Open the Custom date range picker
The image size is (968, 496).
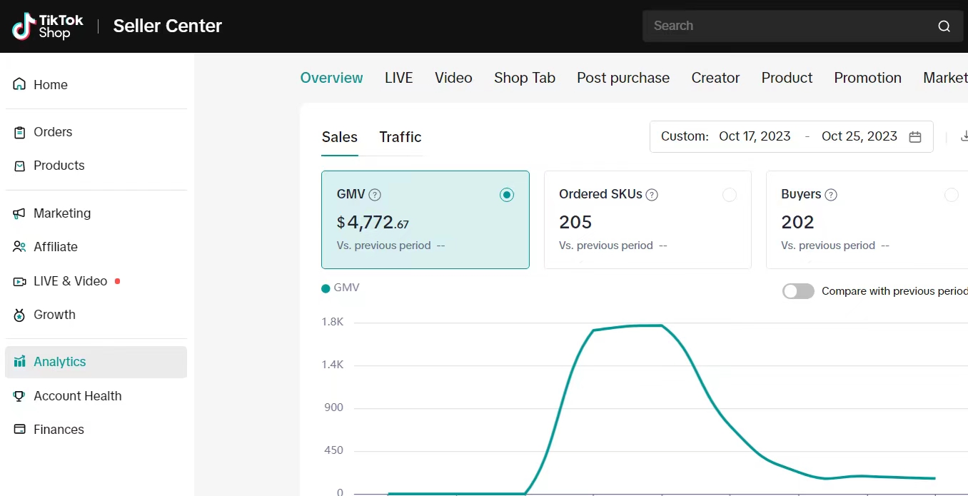coord(685,136)
